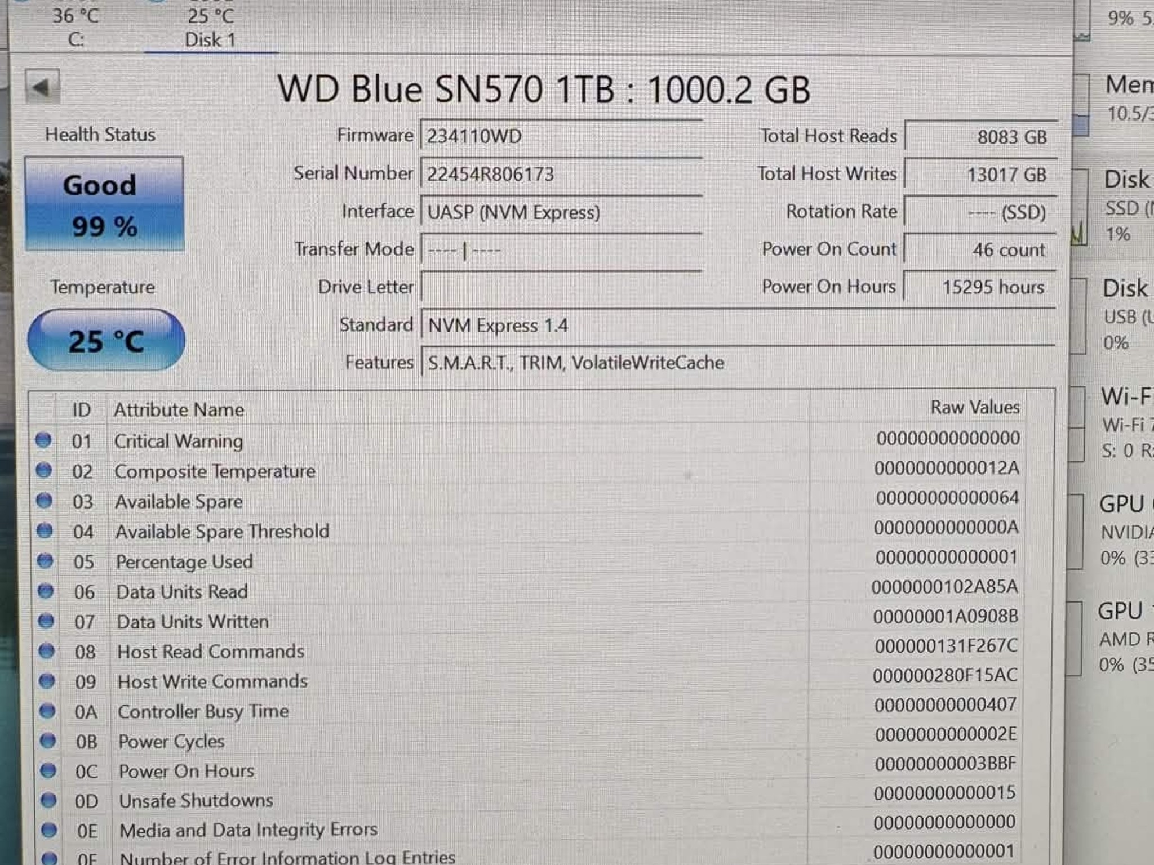Select the Host Read Commands attribute name

coord(211,652)
